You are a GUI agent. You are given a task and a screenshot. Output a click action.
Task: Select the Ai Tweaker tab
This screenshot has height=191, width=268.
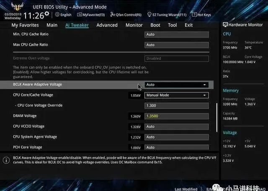[x=77, y=25]
